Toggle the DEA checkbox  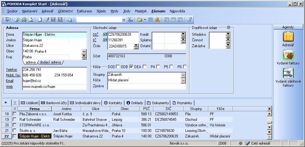[144, 67]
